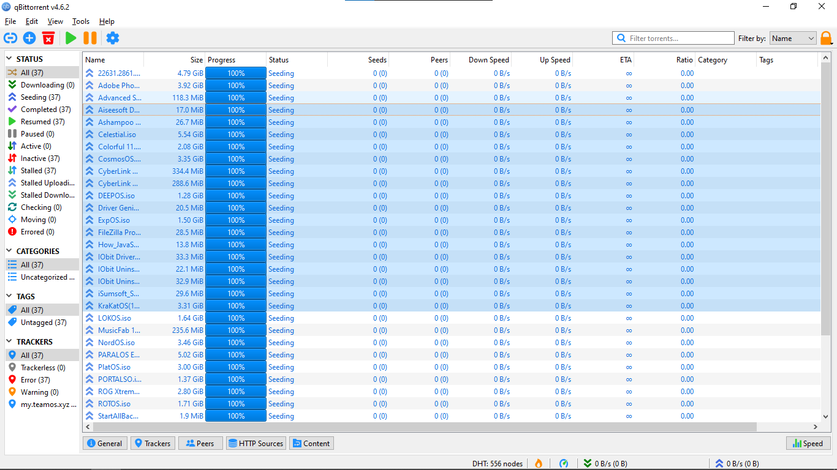Viewport: 837px width, 470px height.
Task: Sort by the Name column header
Action: (113, 60)
